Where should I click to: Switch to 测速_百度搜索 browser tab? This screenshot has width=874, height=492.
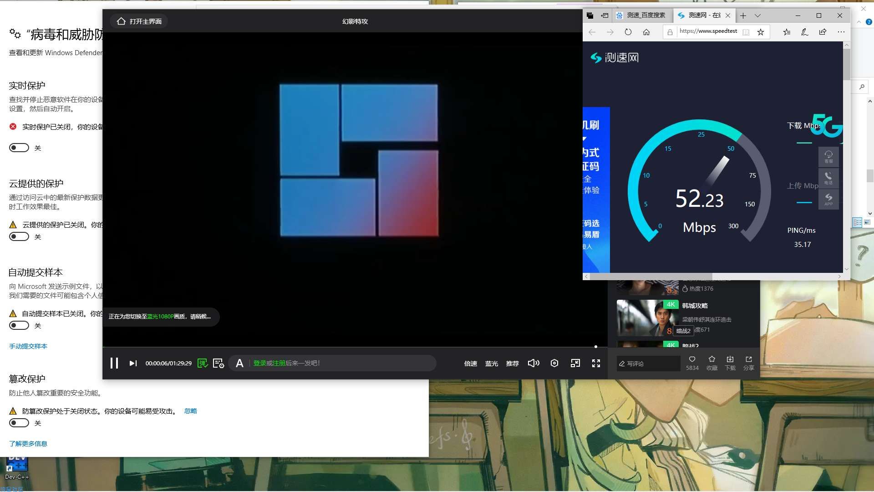[x=642, y=15]
